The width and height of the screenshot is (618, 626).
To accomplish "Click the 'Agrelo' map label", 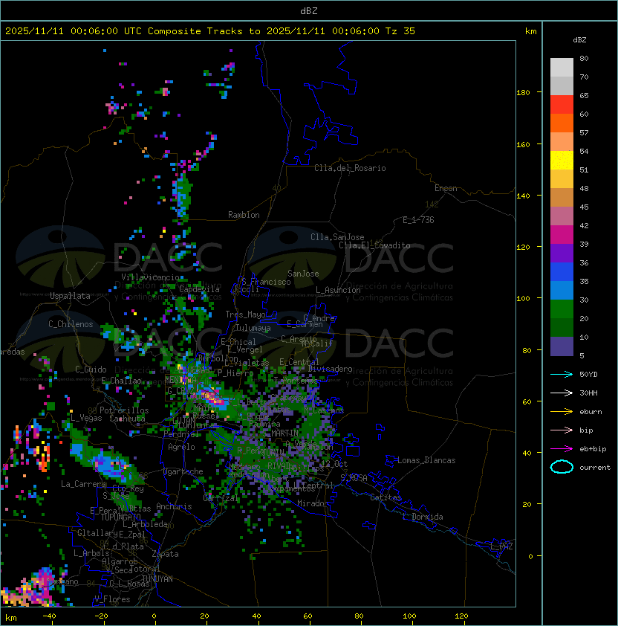I will point(181,447).
